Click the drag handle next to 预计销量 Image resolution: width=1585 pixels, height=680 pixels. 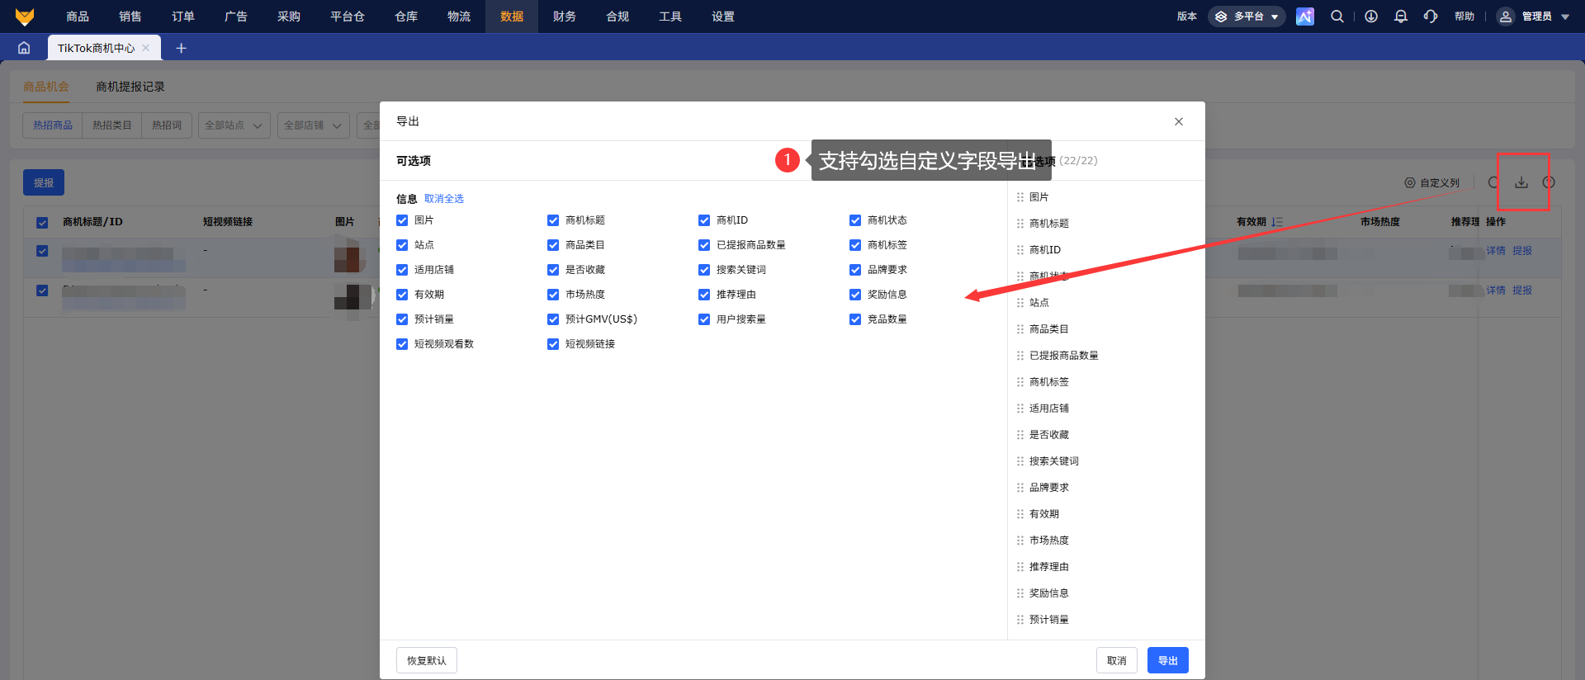tap(1020, 620)
